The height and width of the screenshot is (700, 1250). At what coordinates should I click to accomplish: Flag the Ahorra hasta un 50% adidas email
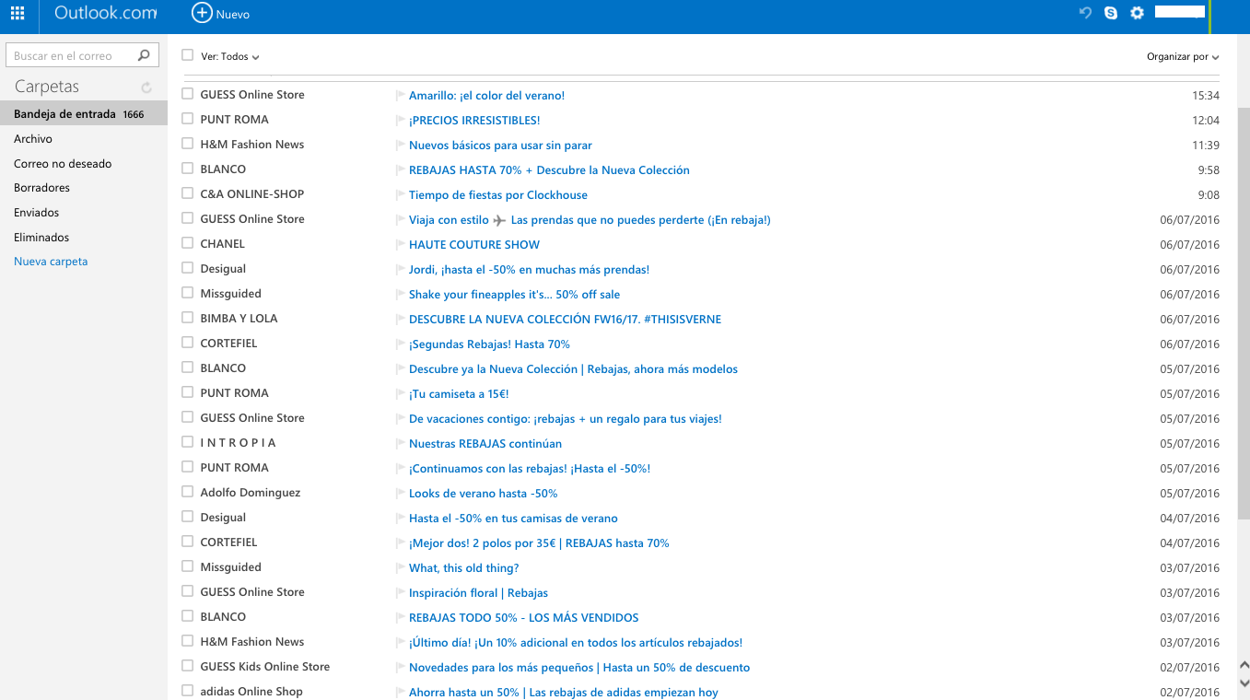[x=401, y=693]
